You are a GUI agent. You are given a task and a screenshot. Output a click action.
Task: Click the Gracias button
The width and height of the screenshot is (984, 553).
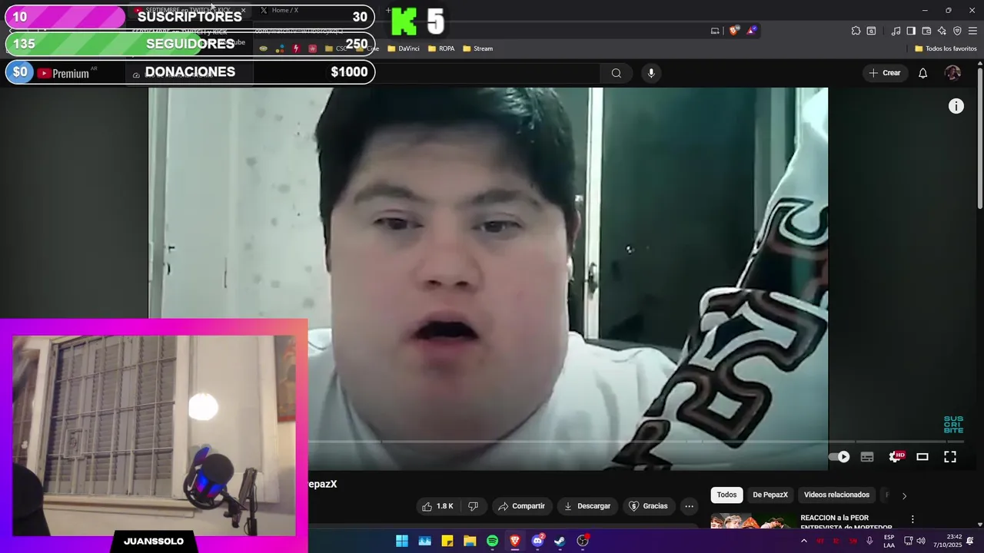[x=648, y=506]
